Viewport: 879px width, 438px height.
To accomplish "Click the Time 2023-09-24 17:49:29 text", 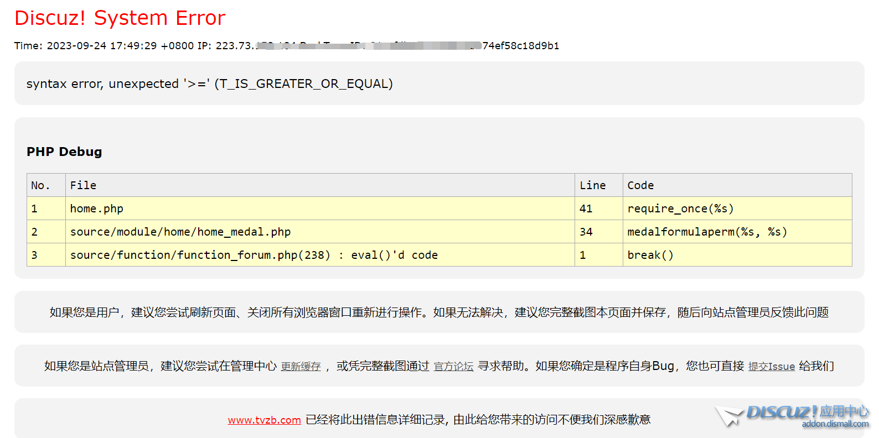I will [x=86, y=46].
